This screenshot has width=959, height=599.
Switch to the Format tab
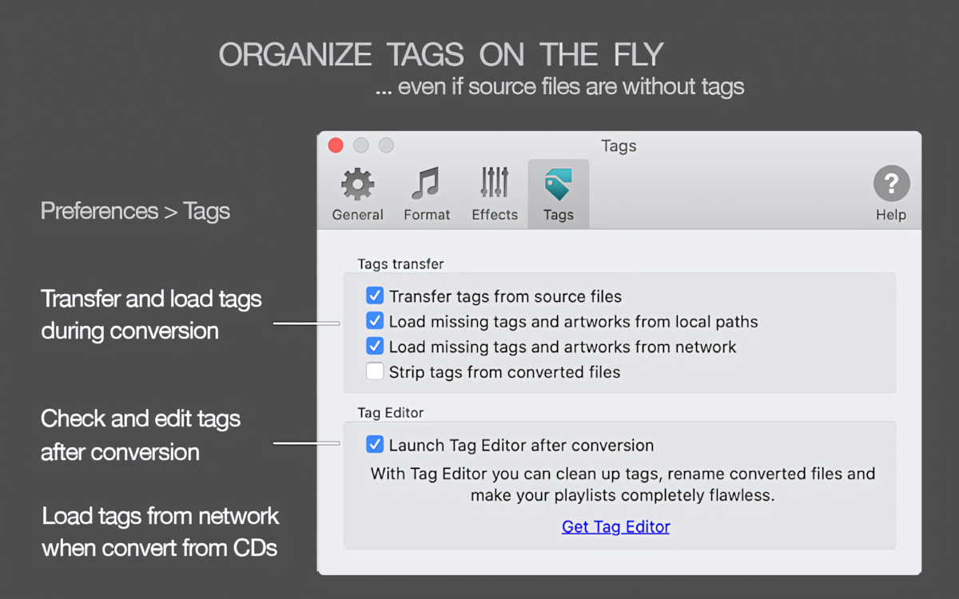[x=426, y=193]
